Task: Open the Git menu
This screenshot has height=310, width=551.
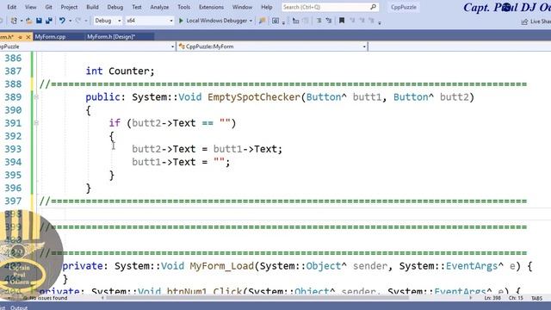Action: [48, 7]
